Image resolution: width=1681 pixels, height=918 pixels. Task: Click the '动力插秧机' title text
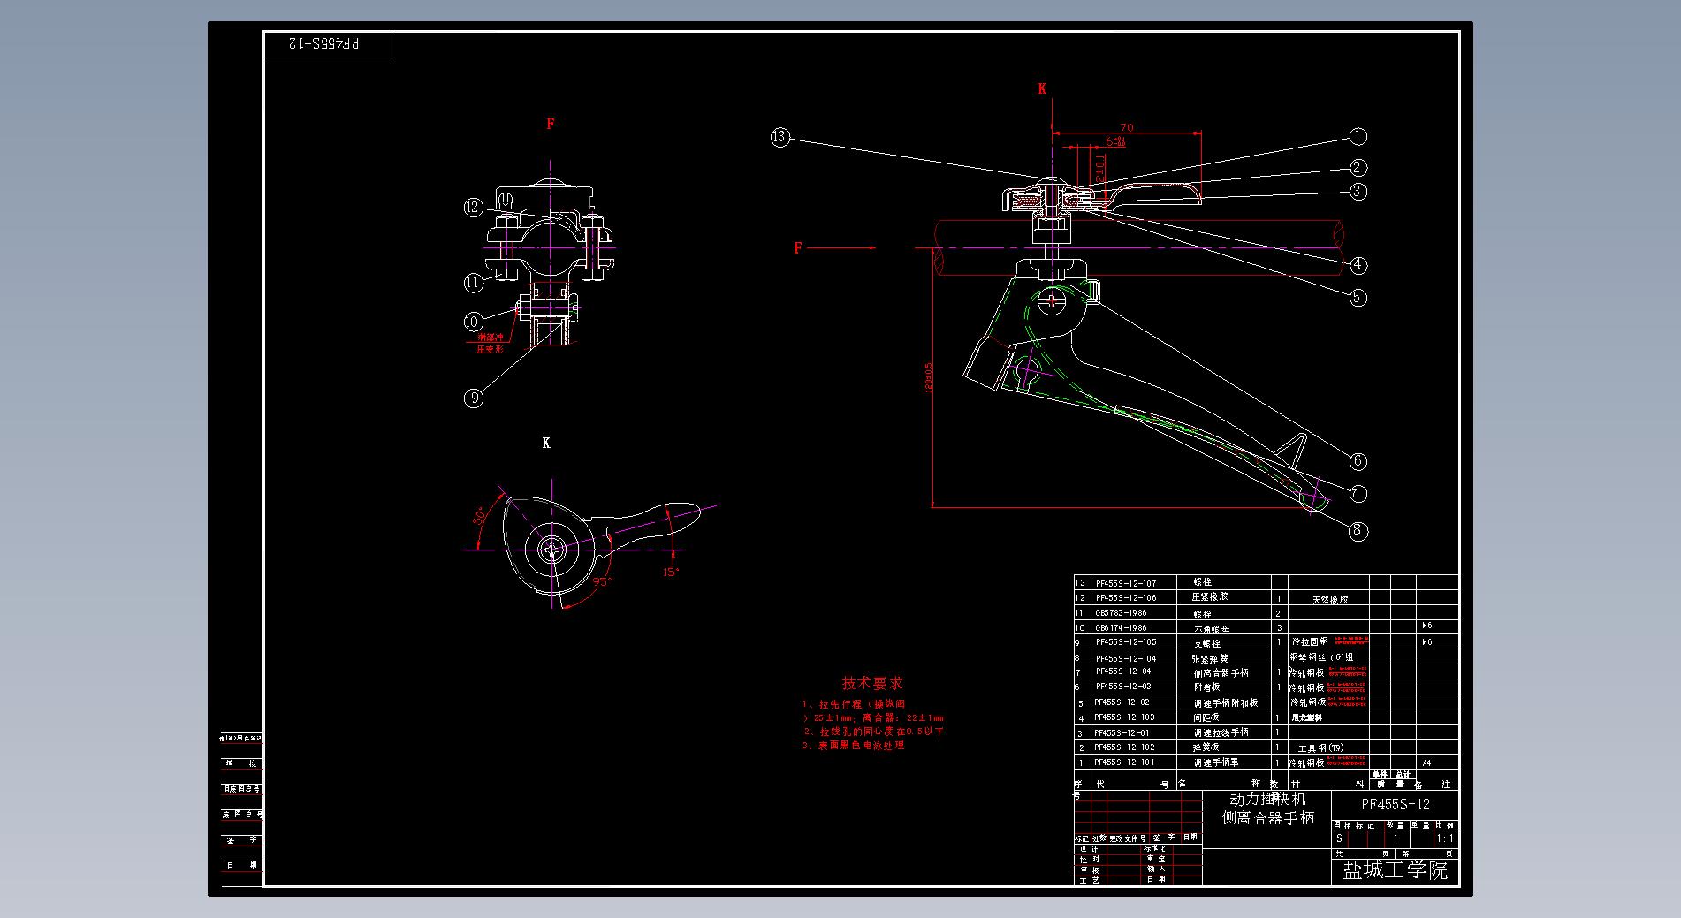click(x=1267, y=799)
